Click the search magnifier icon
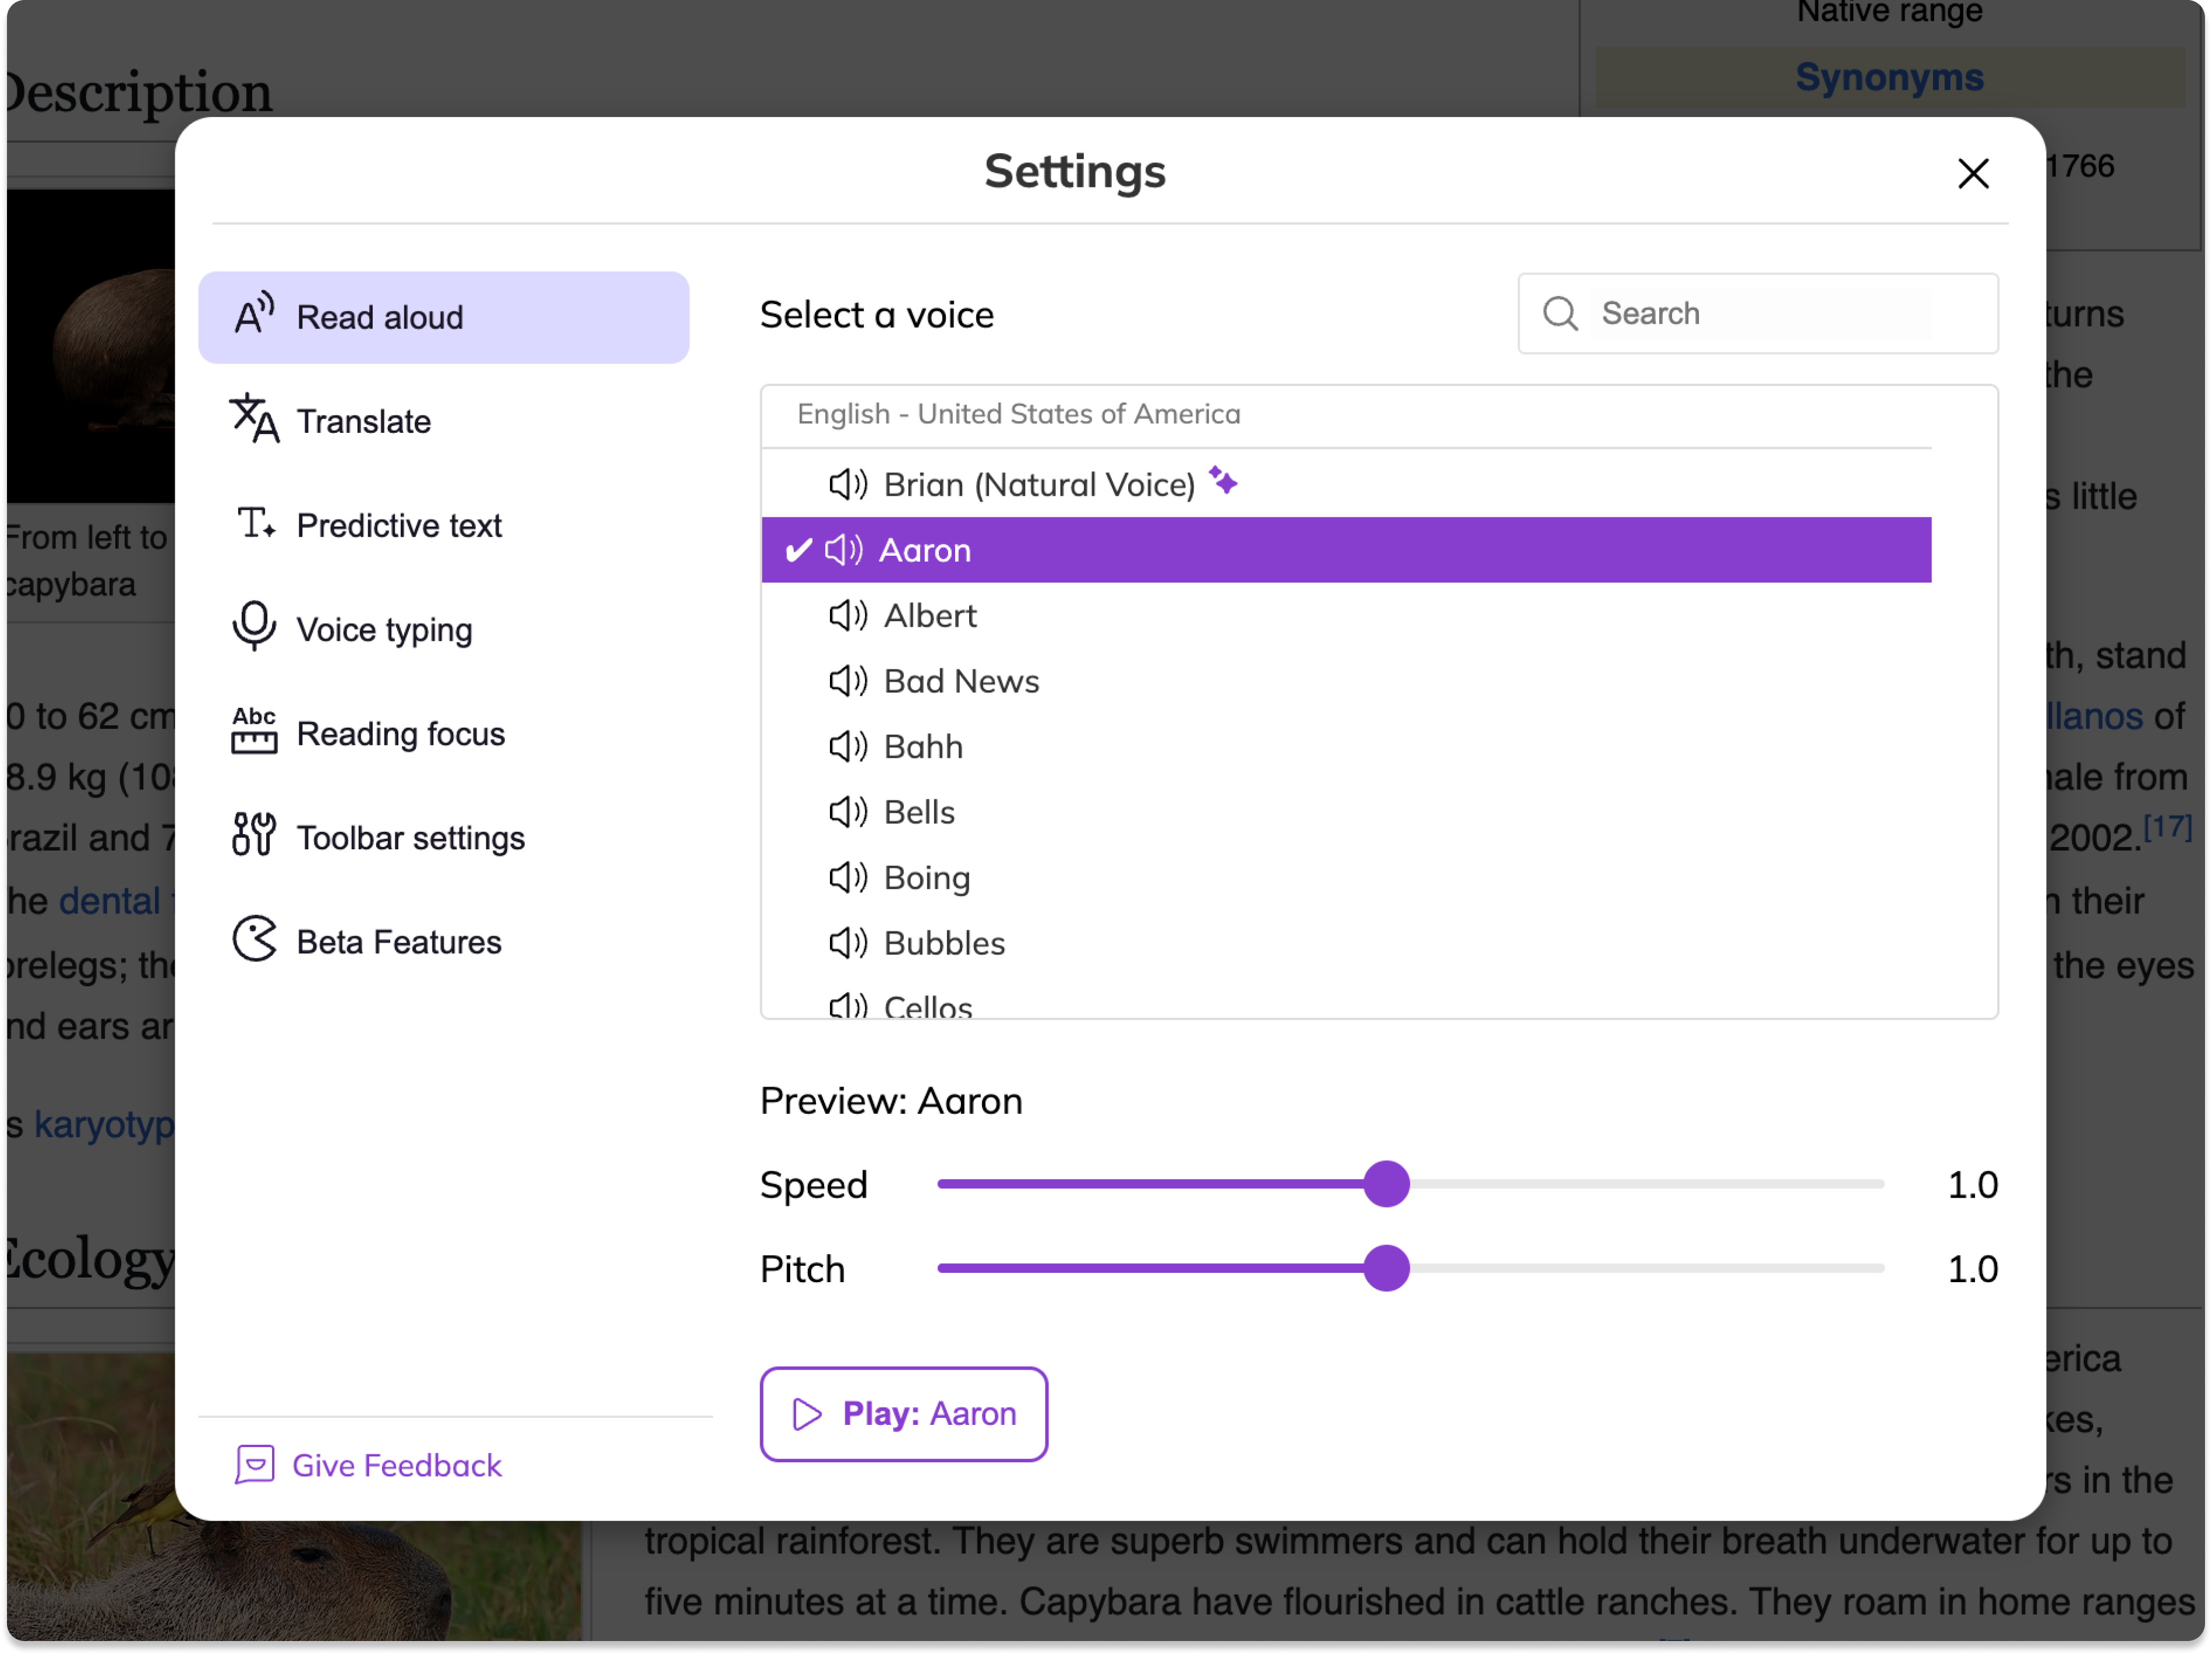The width and height of the screenshot is (2212, 1655). (1560, 313)
